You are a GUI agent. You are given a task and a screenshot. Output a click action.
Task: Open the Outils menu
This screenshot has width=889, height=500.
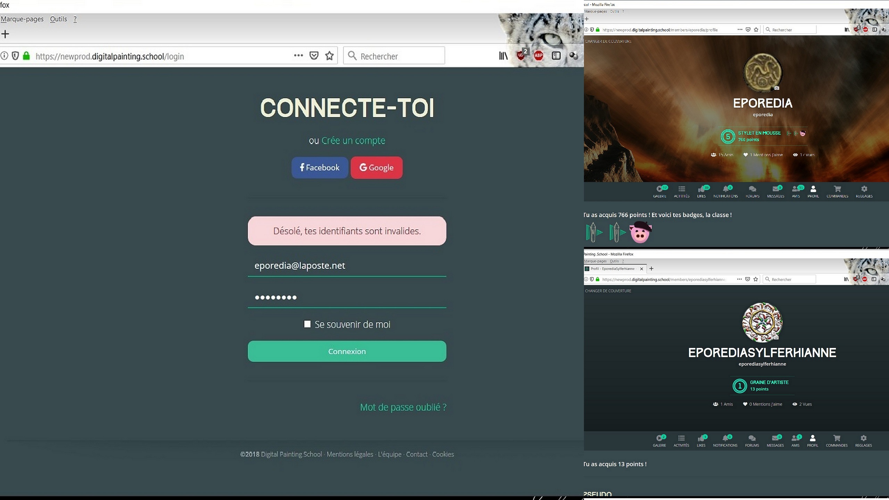point(58,19)
